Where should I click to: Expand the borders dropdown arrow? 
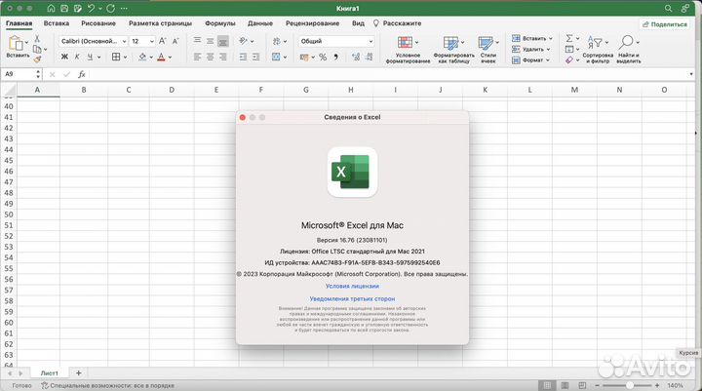[x=125, y=58]
